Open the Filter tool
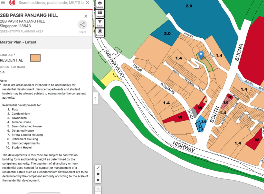Image resolution: width=264 pixels, height=194 pixels. click(100, 23)
